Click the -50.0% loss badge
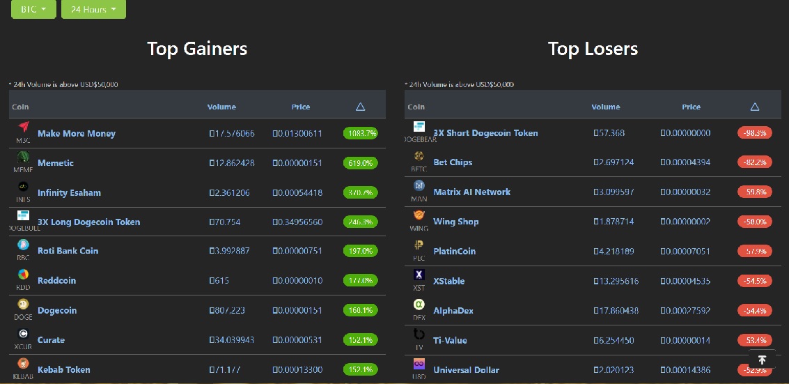 tap(755, 222)
